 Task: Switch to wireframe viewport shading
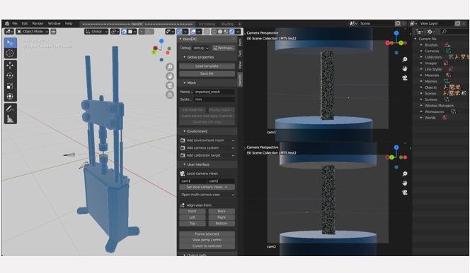(x=214, y=31)
